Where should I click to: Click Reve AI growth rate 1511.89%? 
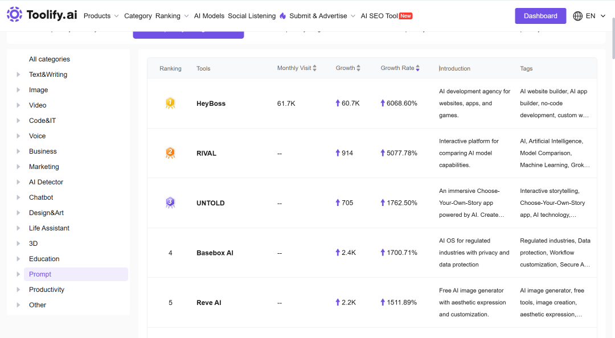[x=402, y=302]
